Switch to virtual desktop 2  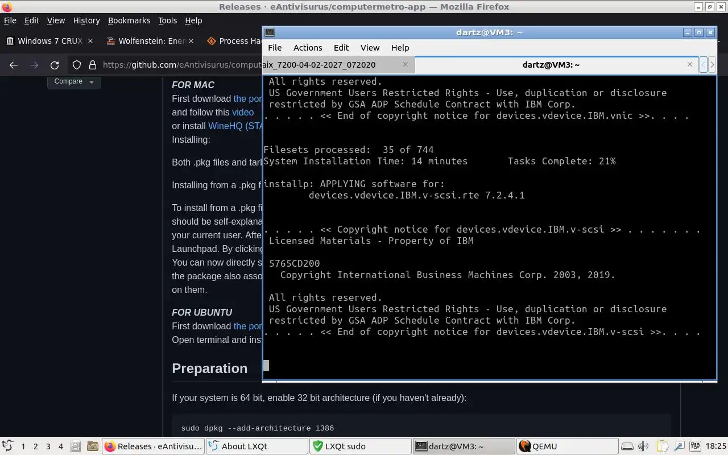pyautogui.click(x=35, y=446)
